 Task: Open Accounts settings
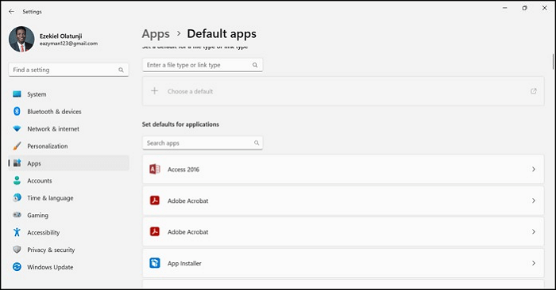68,181
